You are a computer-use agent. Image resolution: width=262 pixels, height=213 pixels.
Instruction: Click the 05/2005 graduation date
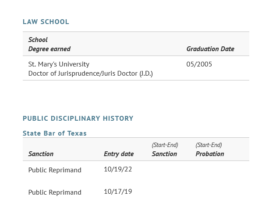click(199, 64)
